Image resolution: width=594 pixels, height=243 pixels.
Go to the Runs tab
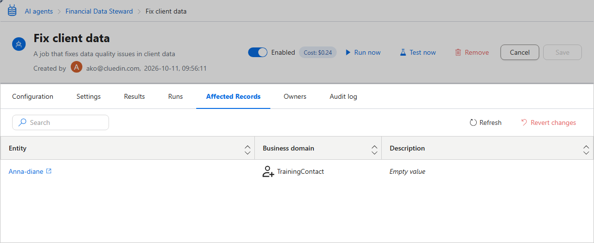point(175,96)
